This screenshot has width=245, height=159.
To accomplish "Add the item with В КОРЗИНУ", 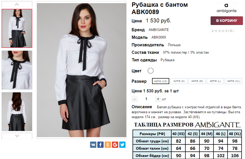I will [x=227, y=21].
